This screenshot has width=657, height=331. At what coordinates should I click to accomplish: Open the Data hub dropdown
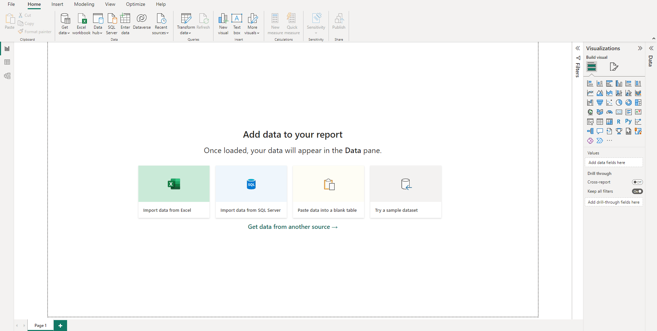click(98, 24)
